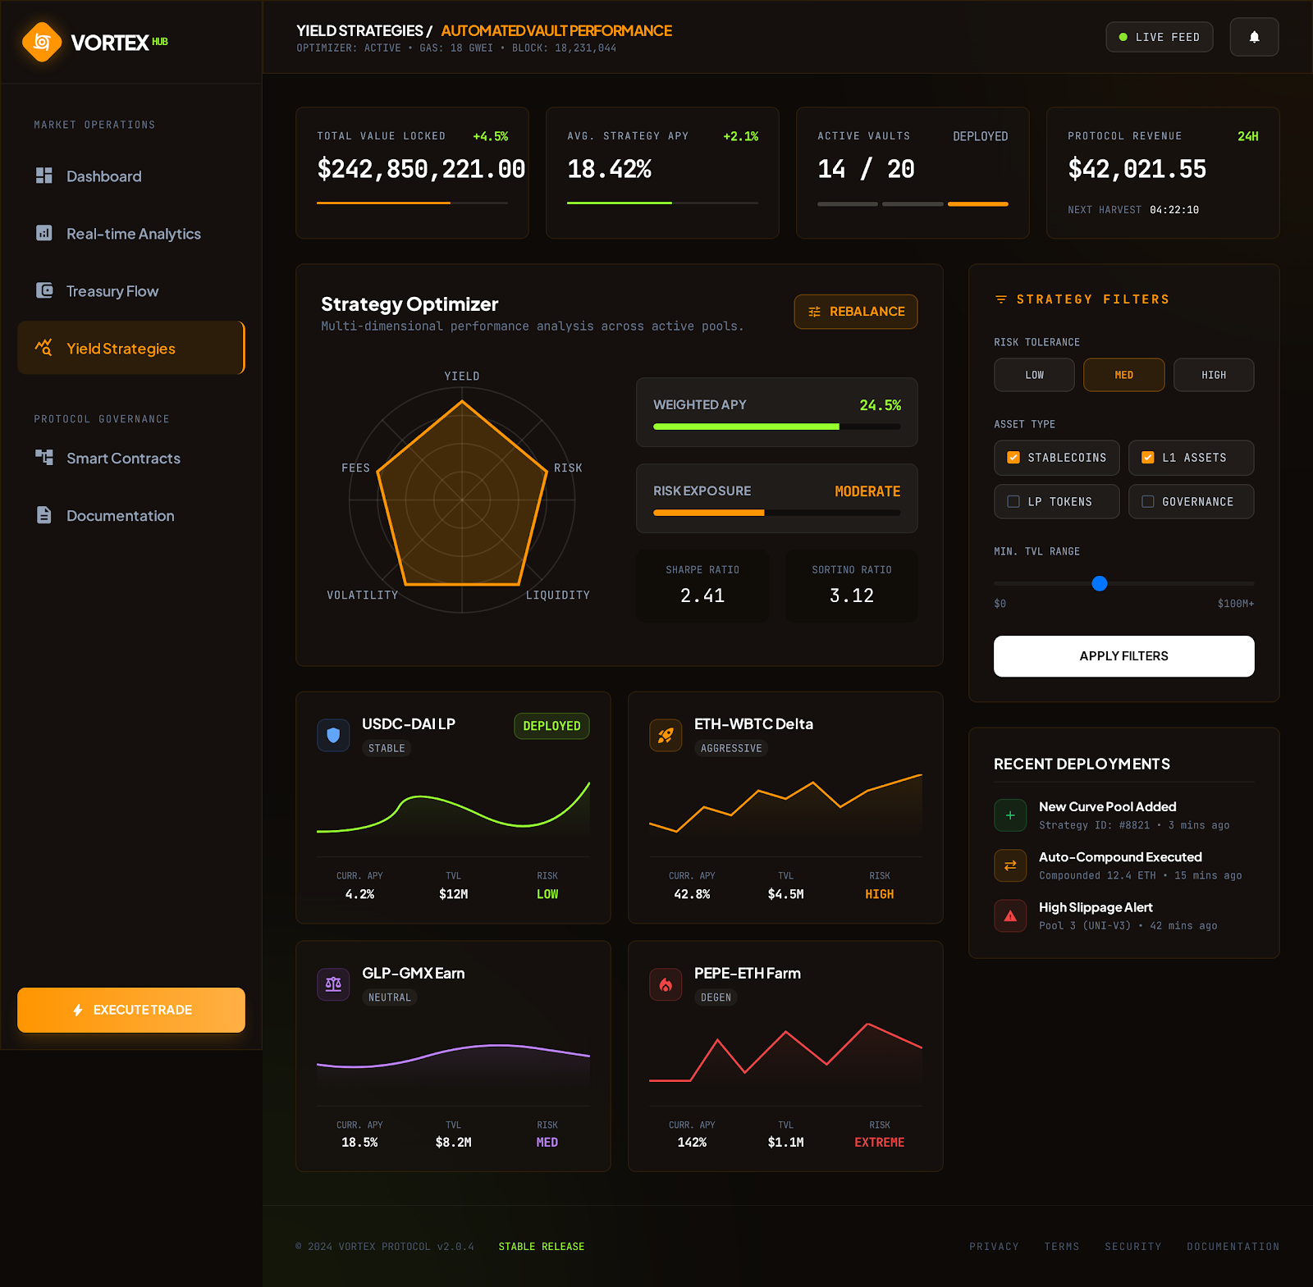
Task: Uncheck the Stablecoins asset filter
Action: [x=1013, y=458]
